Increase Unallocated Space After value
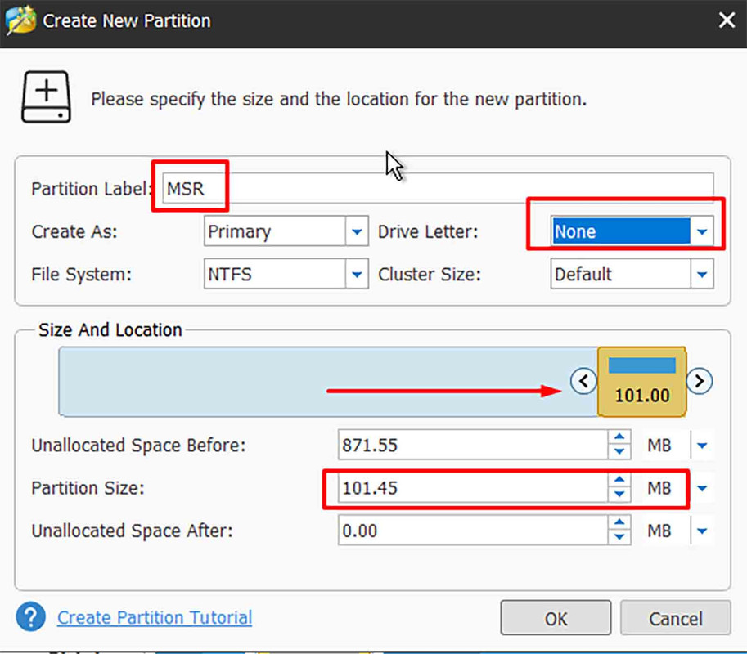The width and height of the screenshot is (747, 654). pos(619,522)
